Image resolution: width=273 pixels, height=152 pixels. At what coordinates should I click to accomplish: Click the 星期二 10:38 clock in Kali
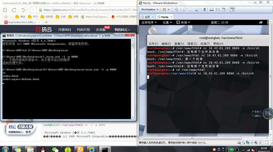[220, 22]
